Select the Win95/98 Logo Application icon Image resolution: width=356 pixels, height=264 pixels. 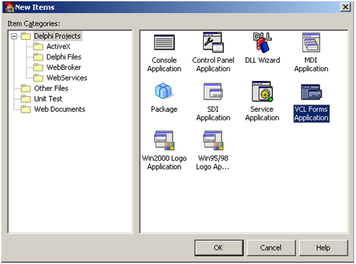coord(213,140)
